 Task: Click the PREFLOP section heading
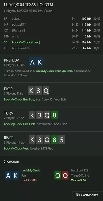click(x=11, y=60)
